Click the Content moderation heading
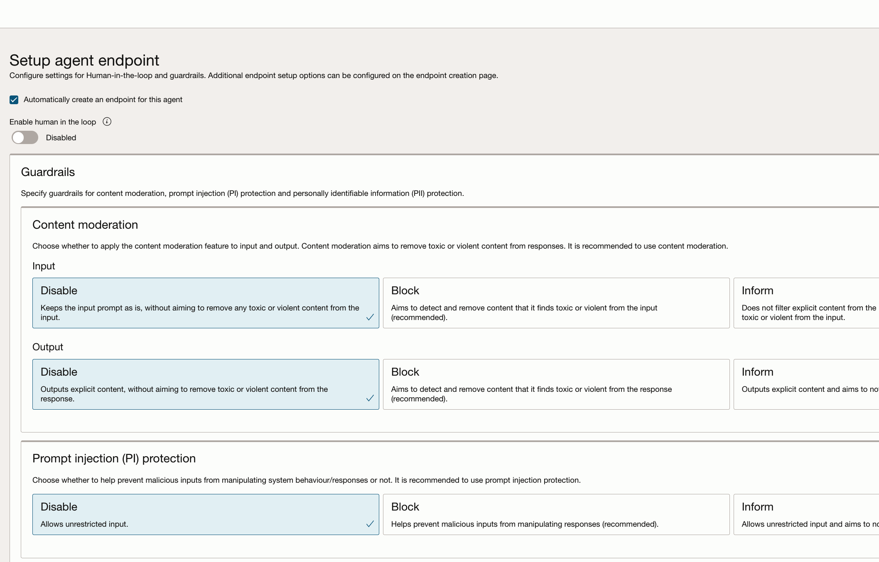Image resolution: width=879 pixels, height=562 pixels. coord(85,225)
